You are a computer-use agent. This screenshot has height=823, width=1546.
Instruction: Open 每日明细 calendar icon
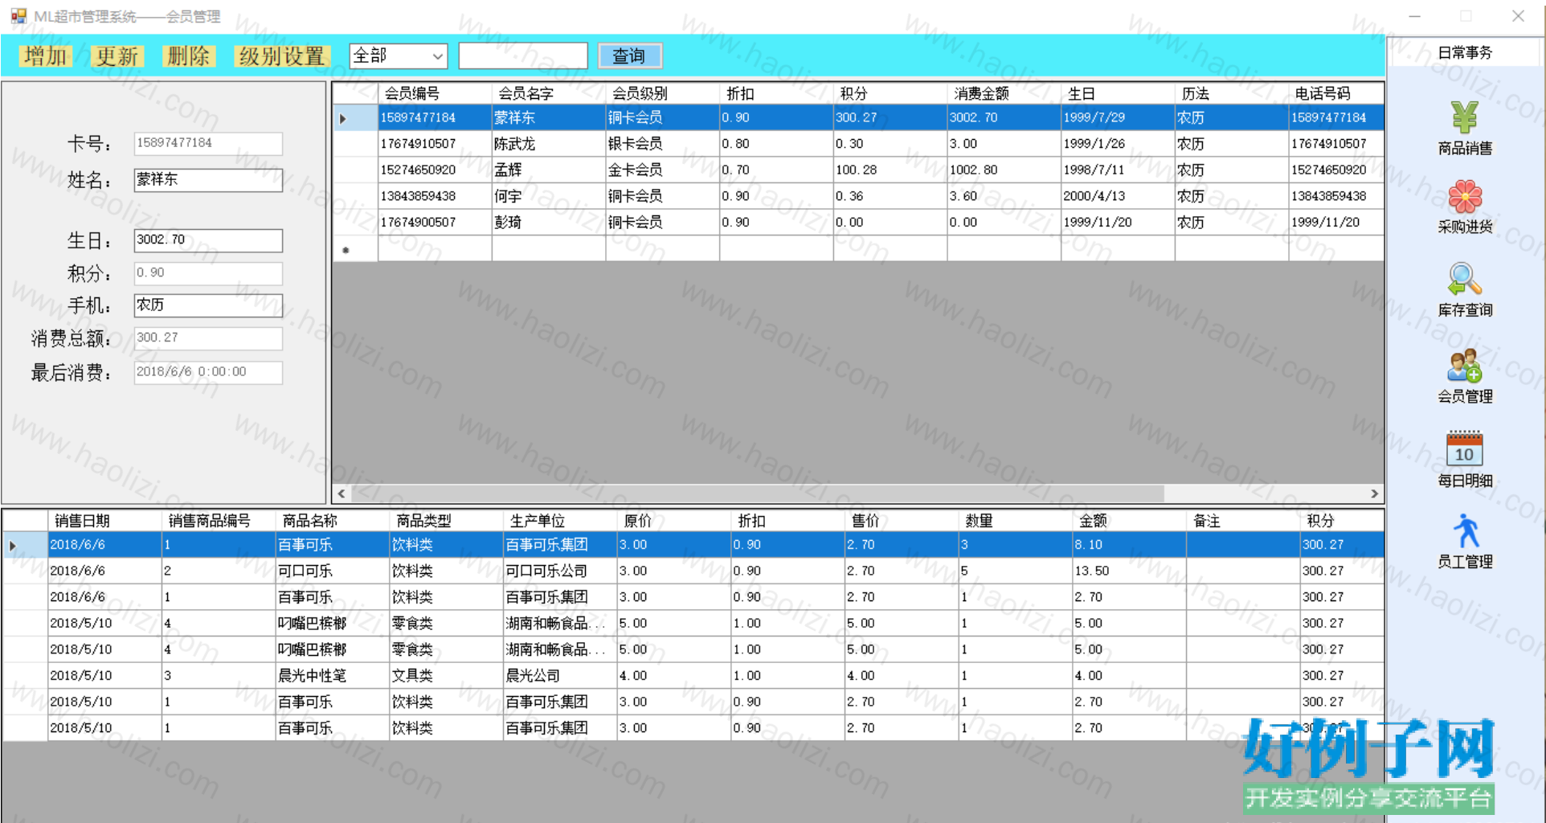tap(1464, 448)
